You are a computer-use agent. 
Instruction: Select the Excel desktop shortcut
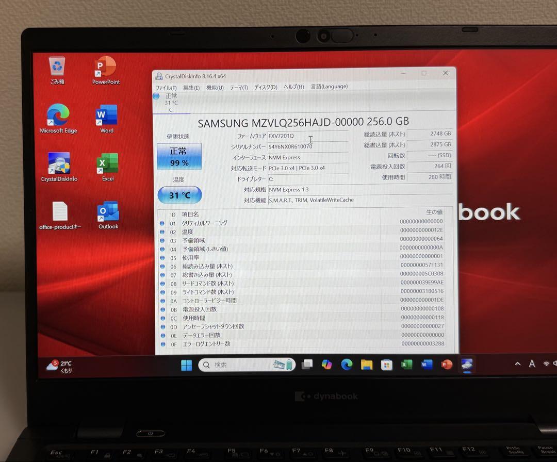point(107,167)
